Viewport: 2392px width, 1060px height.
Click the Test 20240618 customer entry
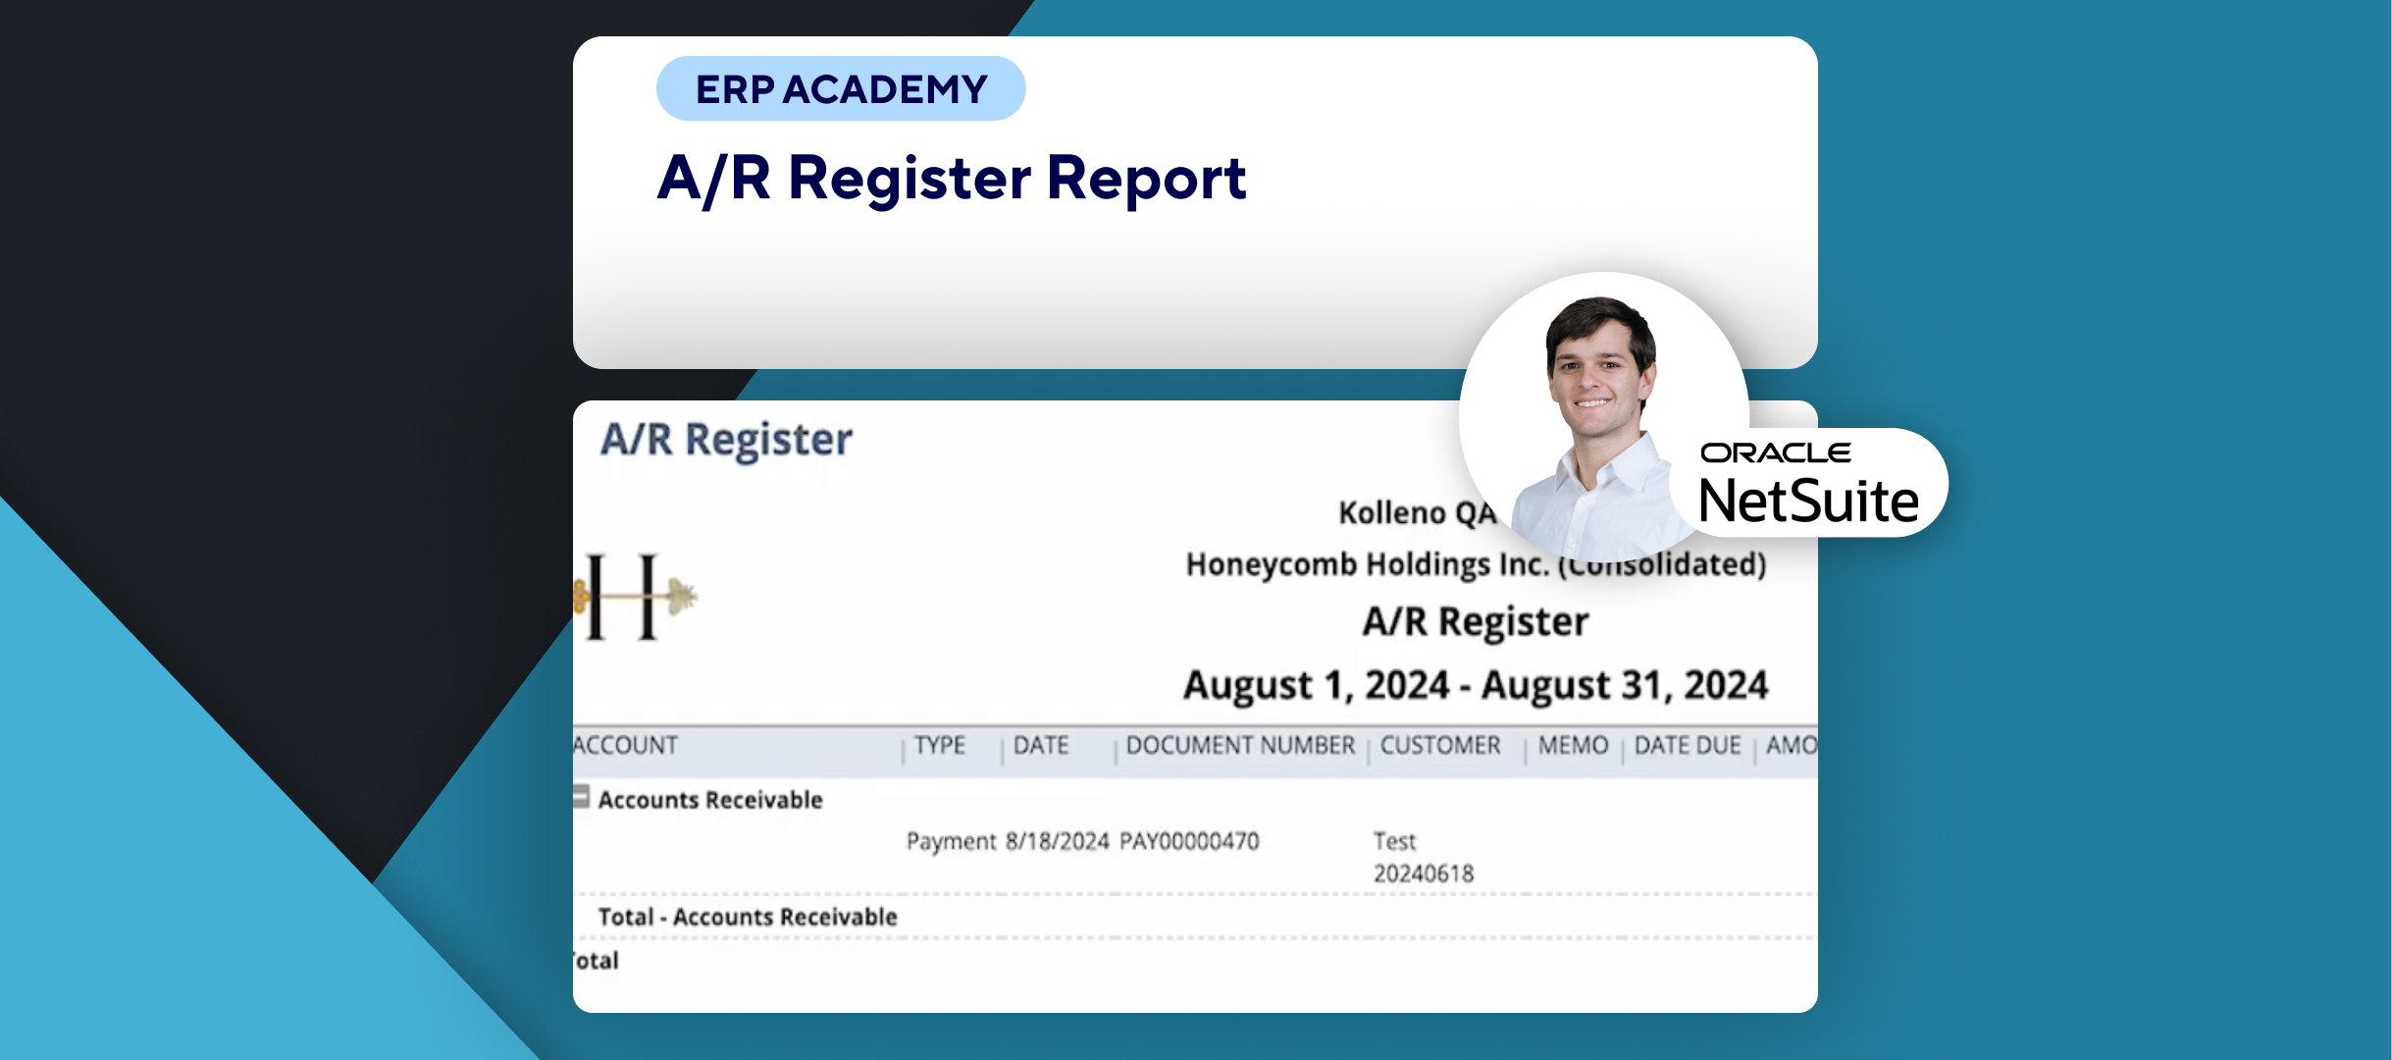click(x=1423, y=857)
